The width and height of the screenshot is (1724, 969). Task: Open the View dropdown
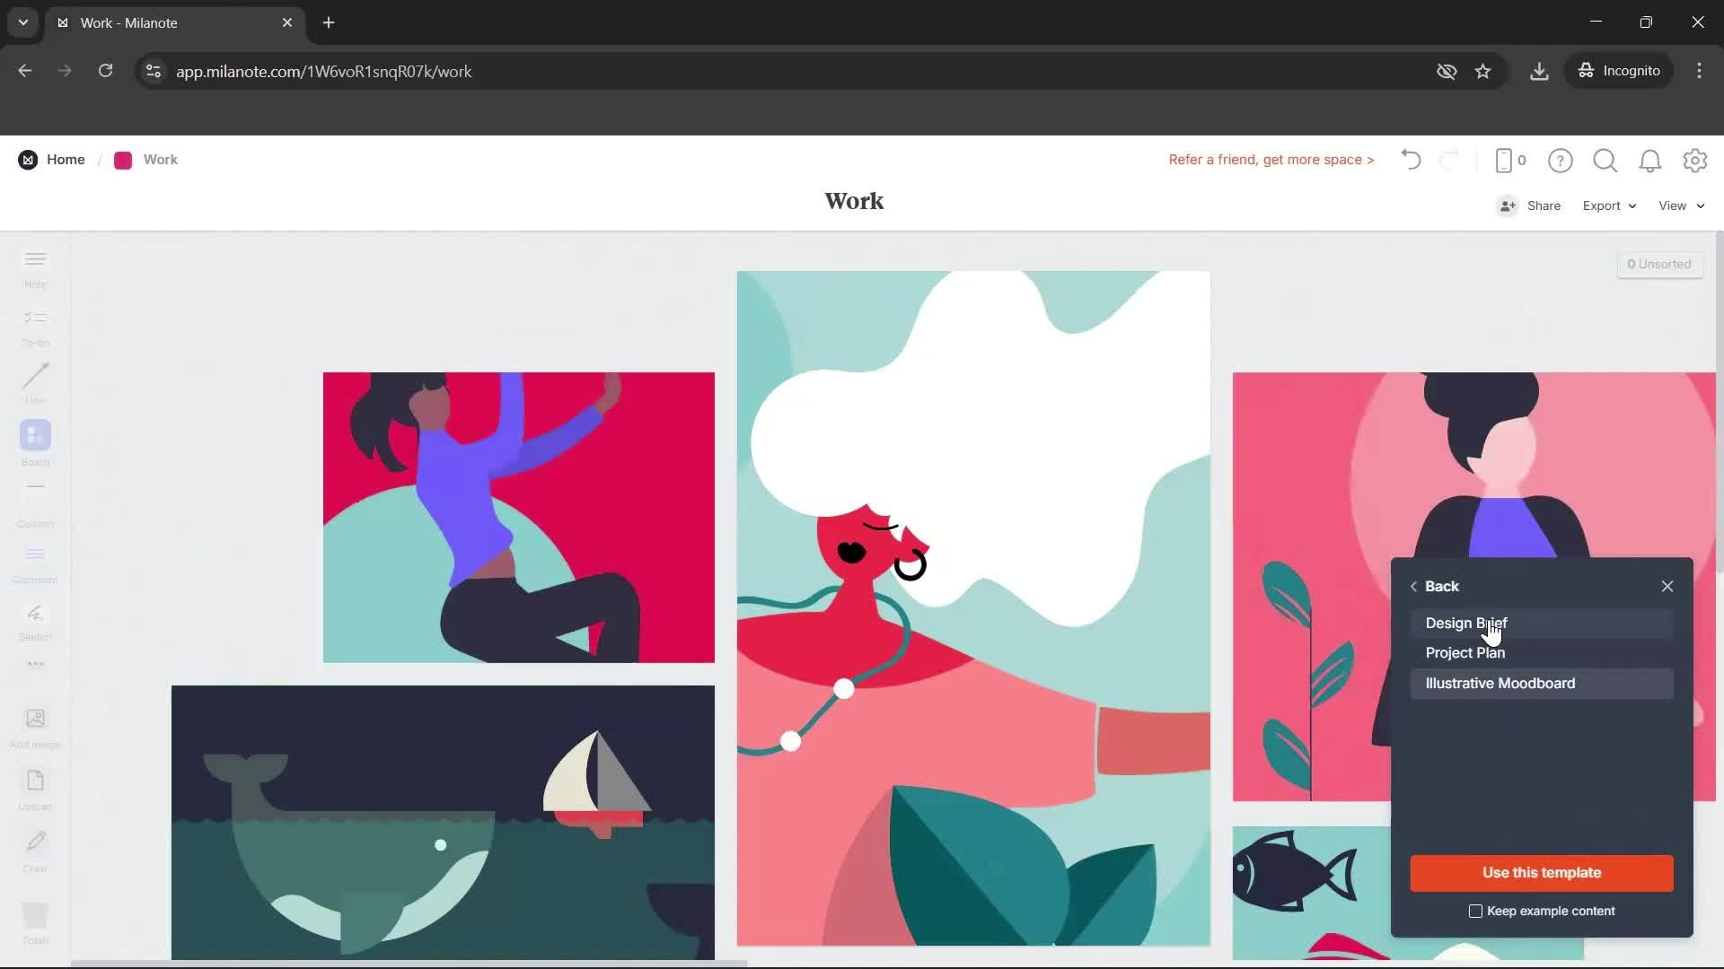pos(1680,205)
